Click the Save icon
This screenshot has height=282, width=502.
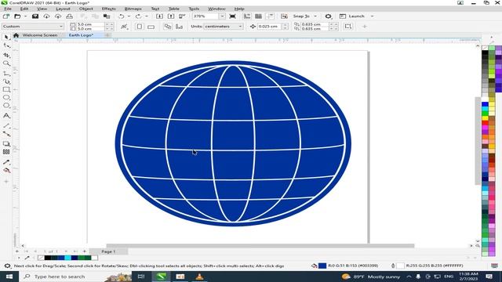click(35, 16)
